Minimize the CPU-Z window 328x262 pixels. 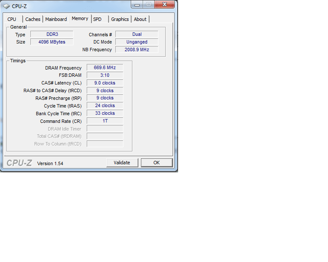[x=137, y=5]
